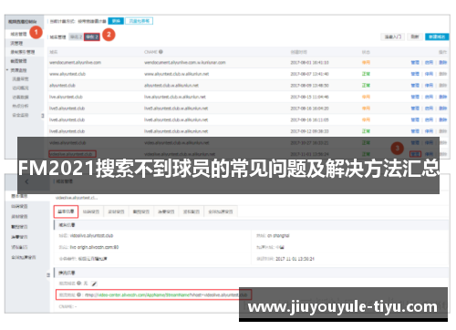This screenshot has width=456, height=330.
Task: Click the back arrow in the lower panel header
Action: [27, 181]
